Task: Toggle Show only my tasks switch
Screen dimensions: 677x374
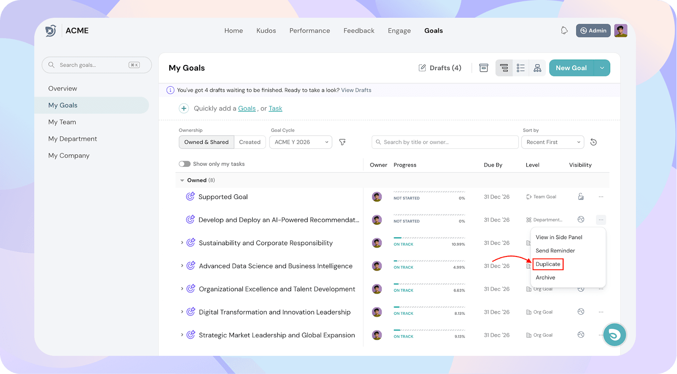Action: (184, 164)
